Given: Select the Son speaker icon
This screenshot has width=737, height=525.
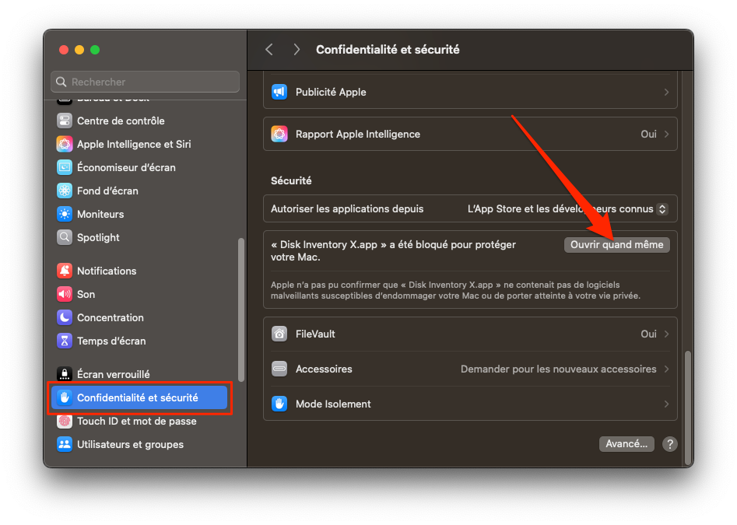Looking at the screenshot, I should pyautogui.click(x=65, y=295).
